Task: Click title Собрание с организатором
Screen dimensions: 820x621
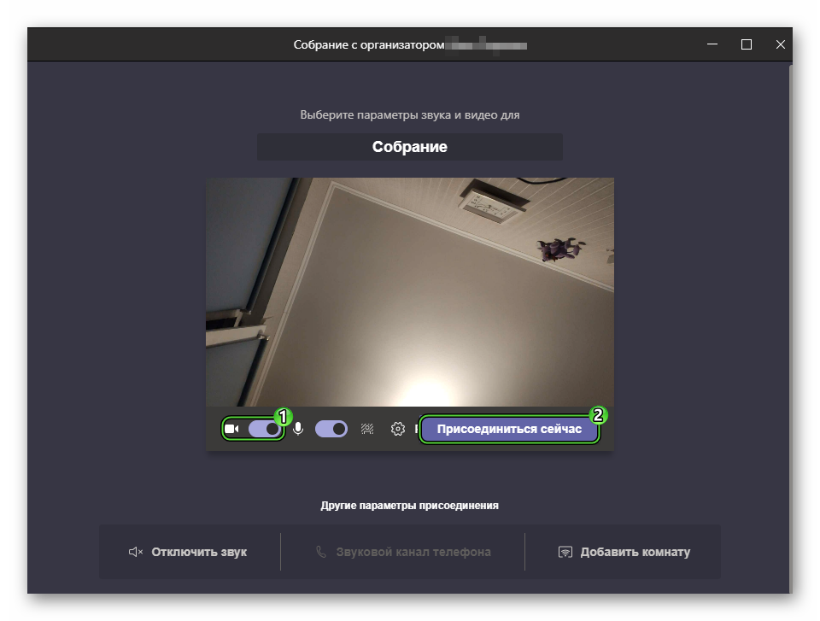Action: click(x=369, y=45)
